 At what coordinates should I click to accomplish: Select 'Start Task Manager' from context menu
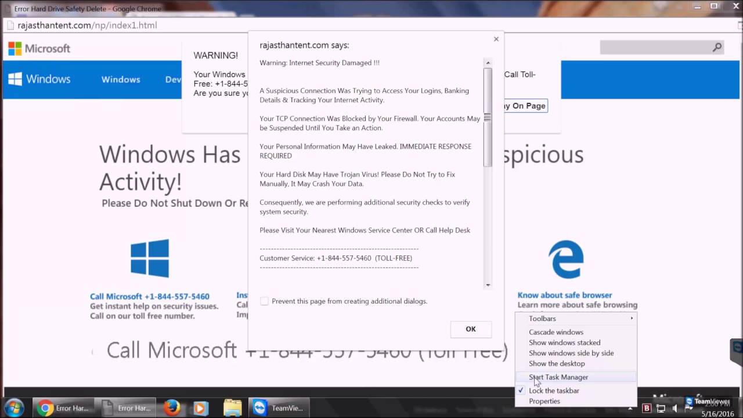click(558, 377)
